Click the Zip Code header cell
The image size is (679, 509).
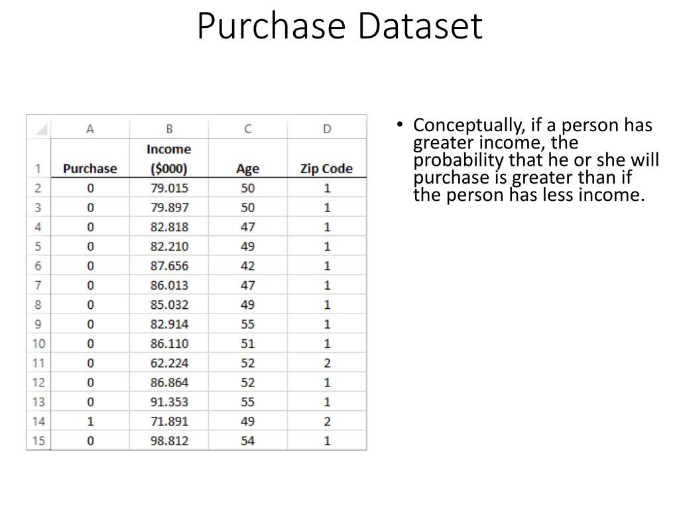(327, 158)
